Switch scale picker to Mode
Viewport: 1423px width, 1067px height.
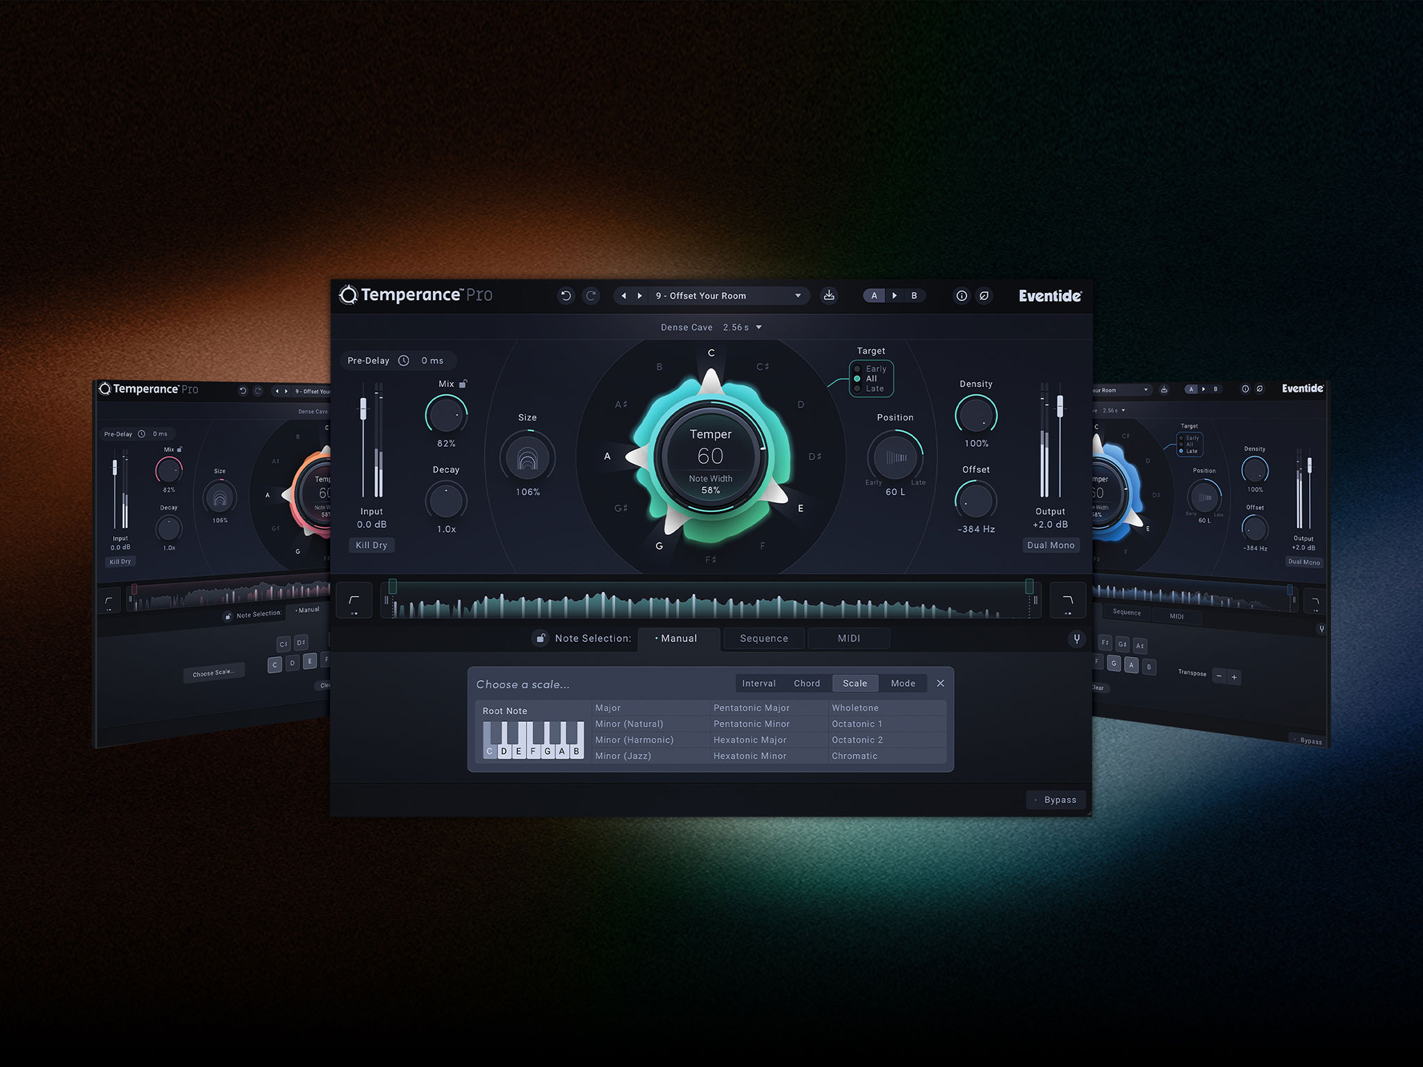pos(903,684)
